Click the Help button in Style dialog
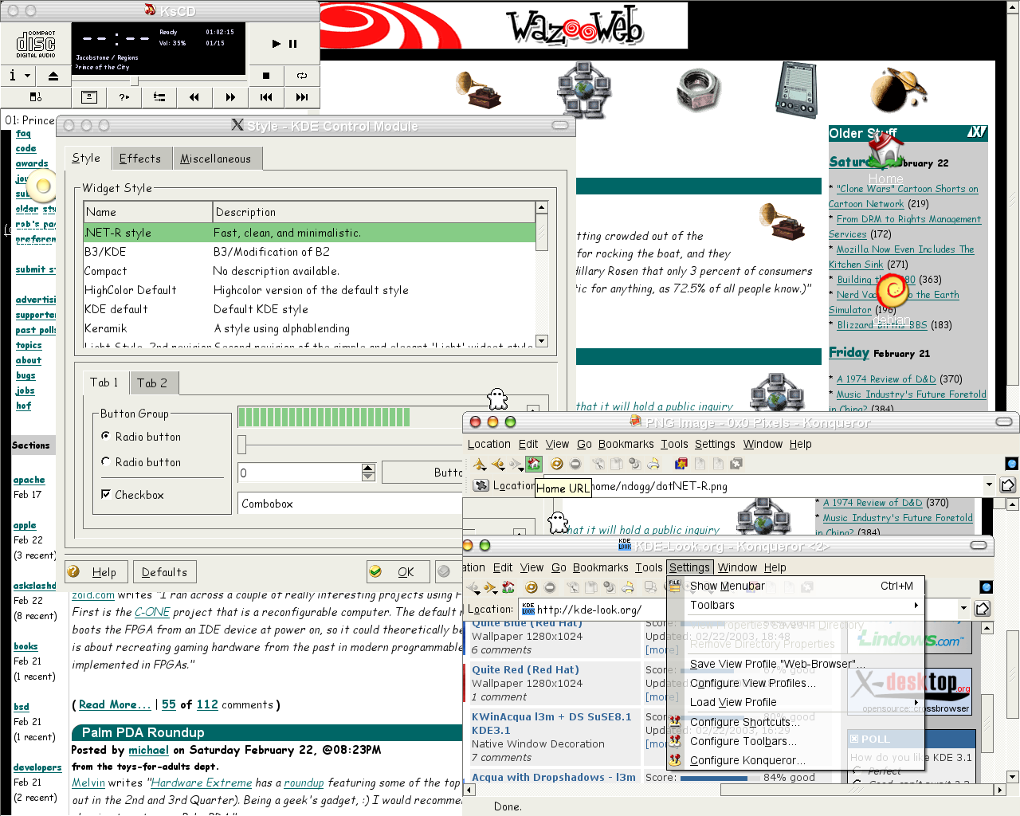 click(96, 572)
